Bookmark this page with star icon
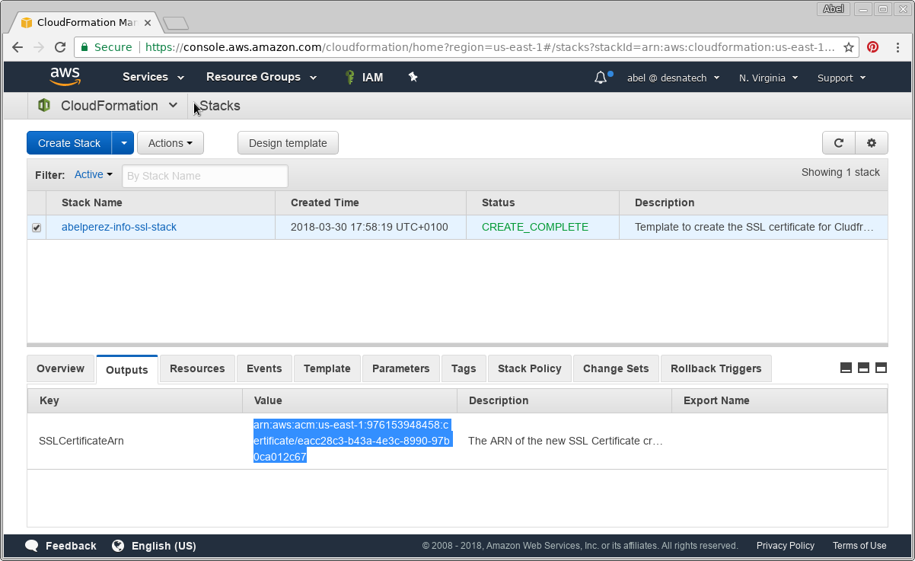 (x=848, y=47)
